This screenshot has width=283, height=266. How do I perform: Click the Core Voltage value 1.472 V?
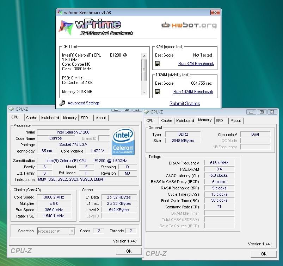(97, 151)
